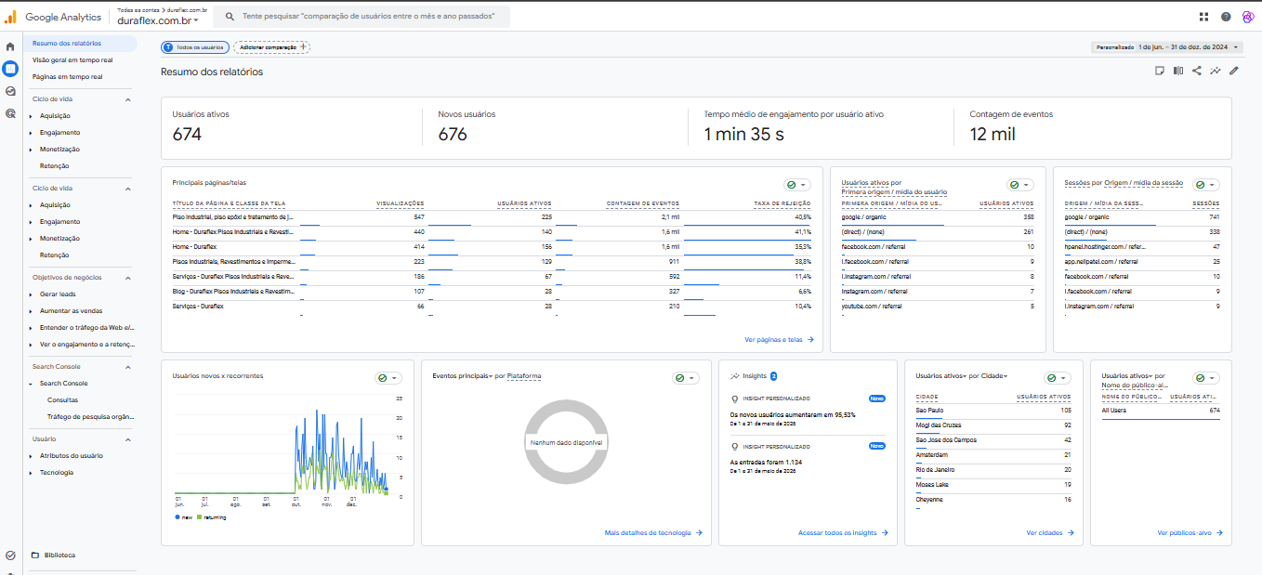Open the Biblioteca item in sidebar
This screenshot has height=575, width=1262.
(x=59, y=555)
